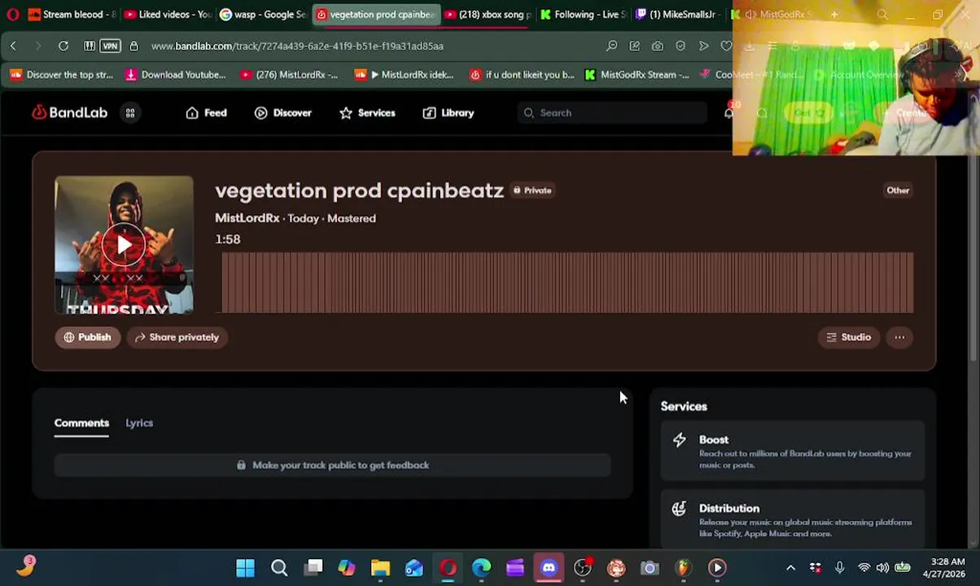Image resolution: width=980 pixels, height=586 pixels.
Task: Click the Publish button
Action: 87,337
